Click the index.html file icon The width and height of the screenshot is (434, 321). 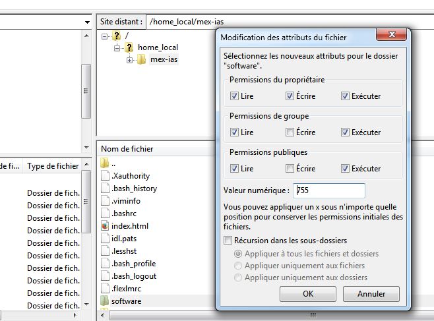tap(105, 226)
